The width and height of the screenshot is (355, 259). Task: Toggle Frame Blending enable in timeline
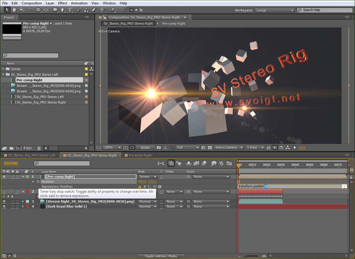(196, 163)
